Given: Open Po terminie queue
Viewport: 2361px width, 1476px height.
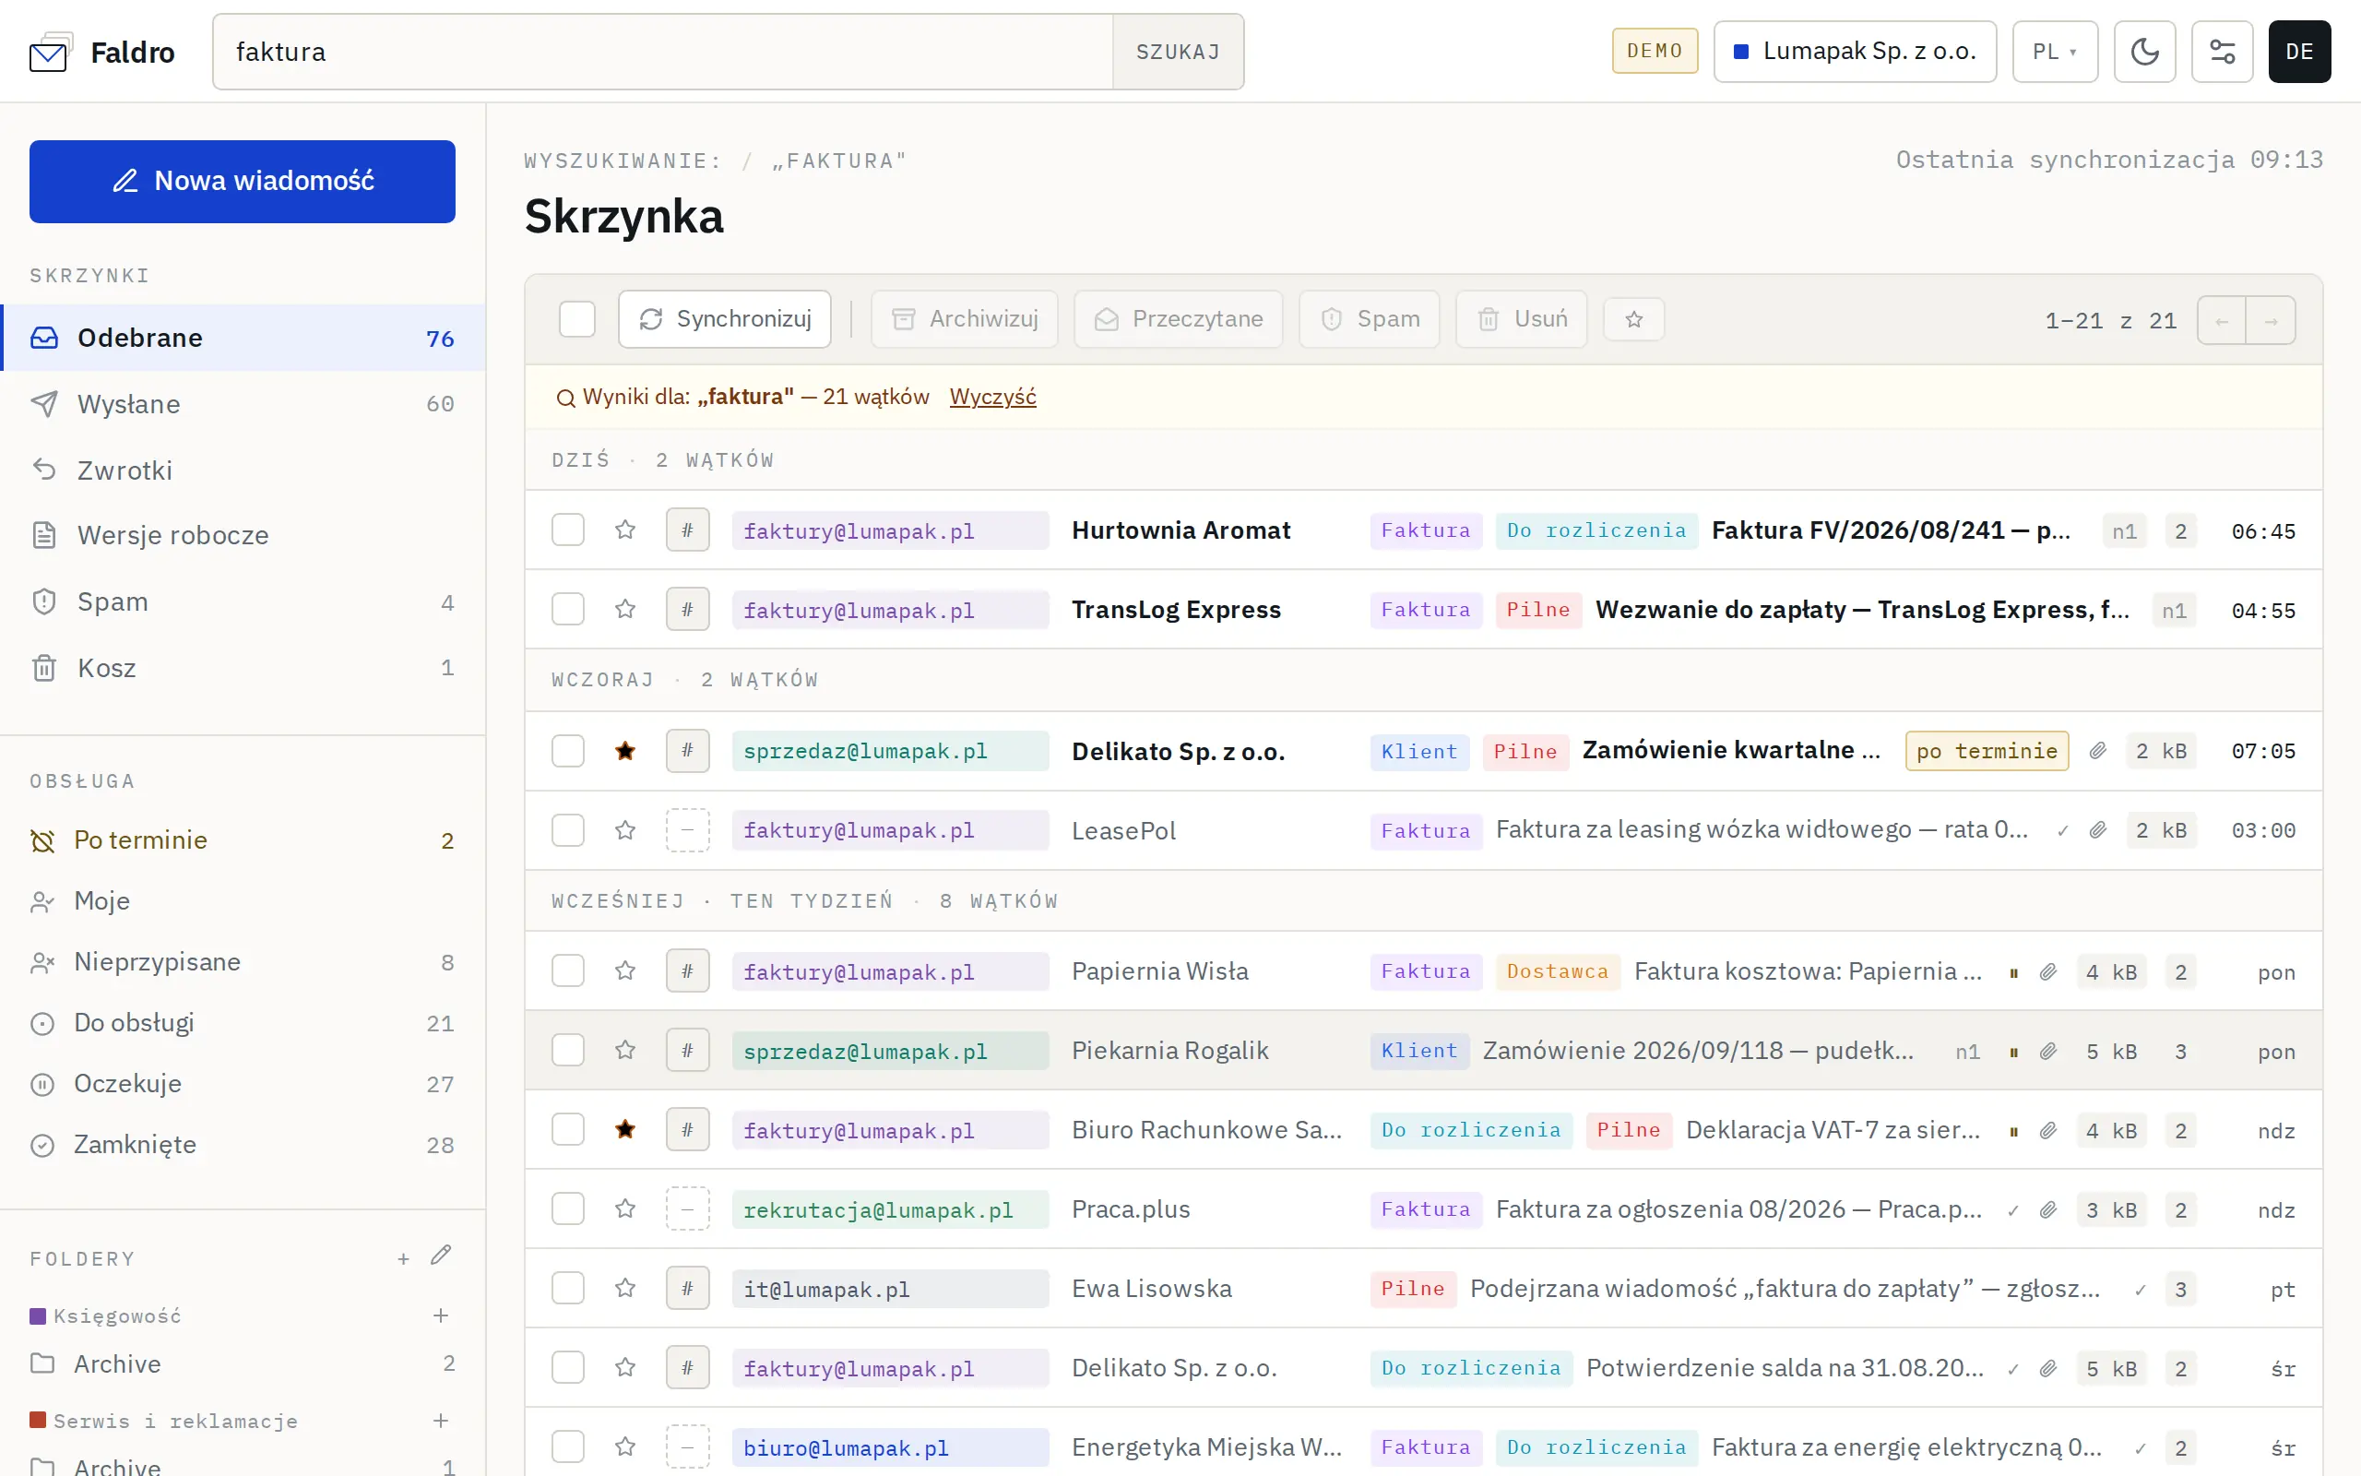Looking at the screenshot, I should [243, 840].
